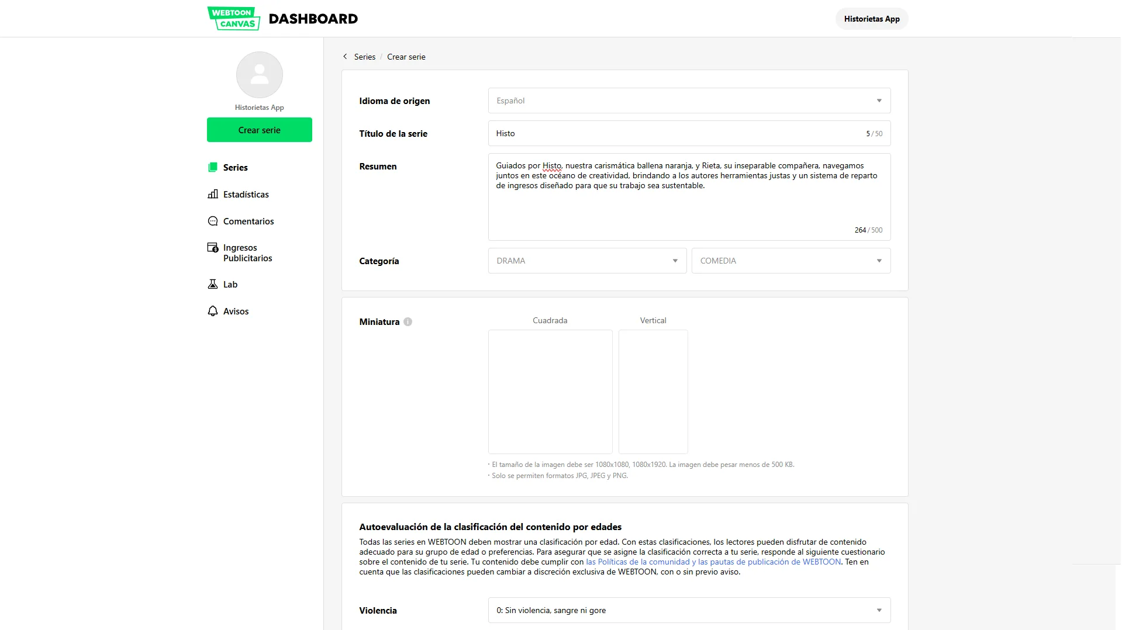
Task: Click the DASHBOARD header title
Action: (313, 19)
